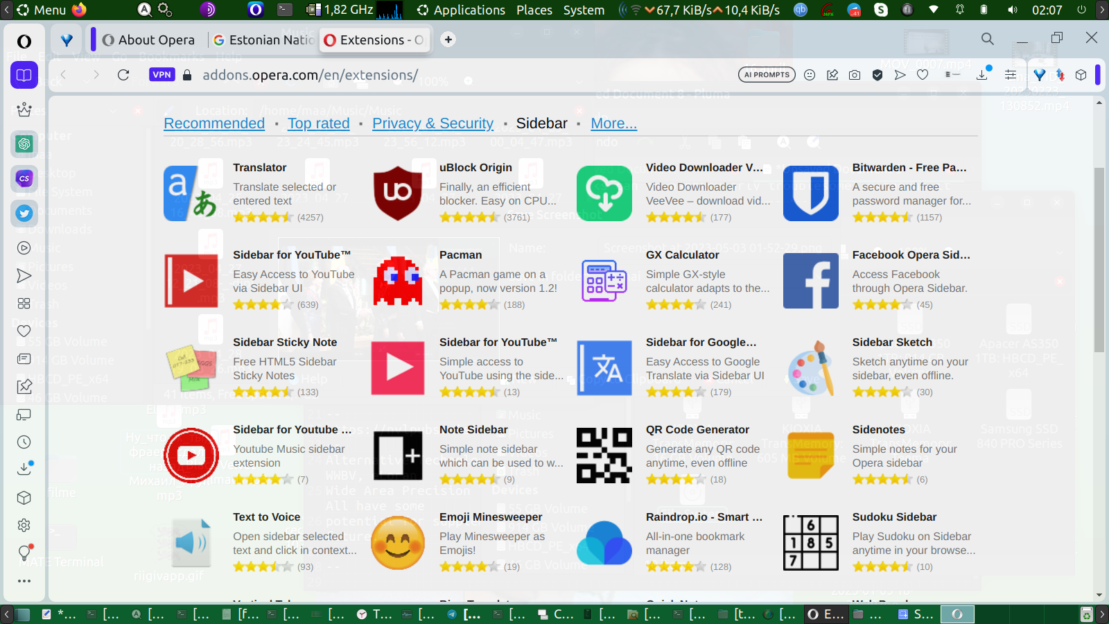
Task: Open the emoji reaction icon in address bar
Action: pyautogui.click(x=810, y=75)
